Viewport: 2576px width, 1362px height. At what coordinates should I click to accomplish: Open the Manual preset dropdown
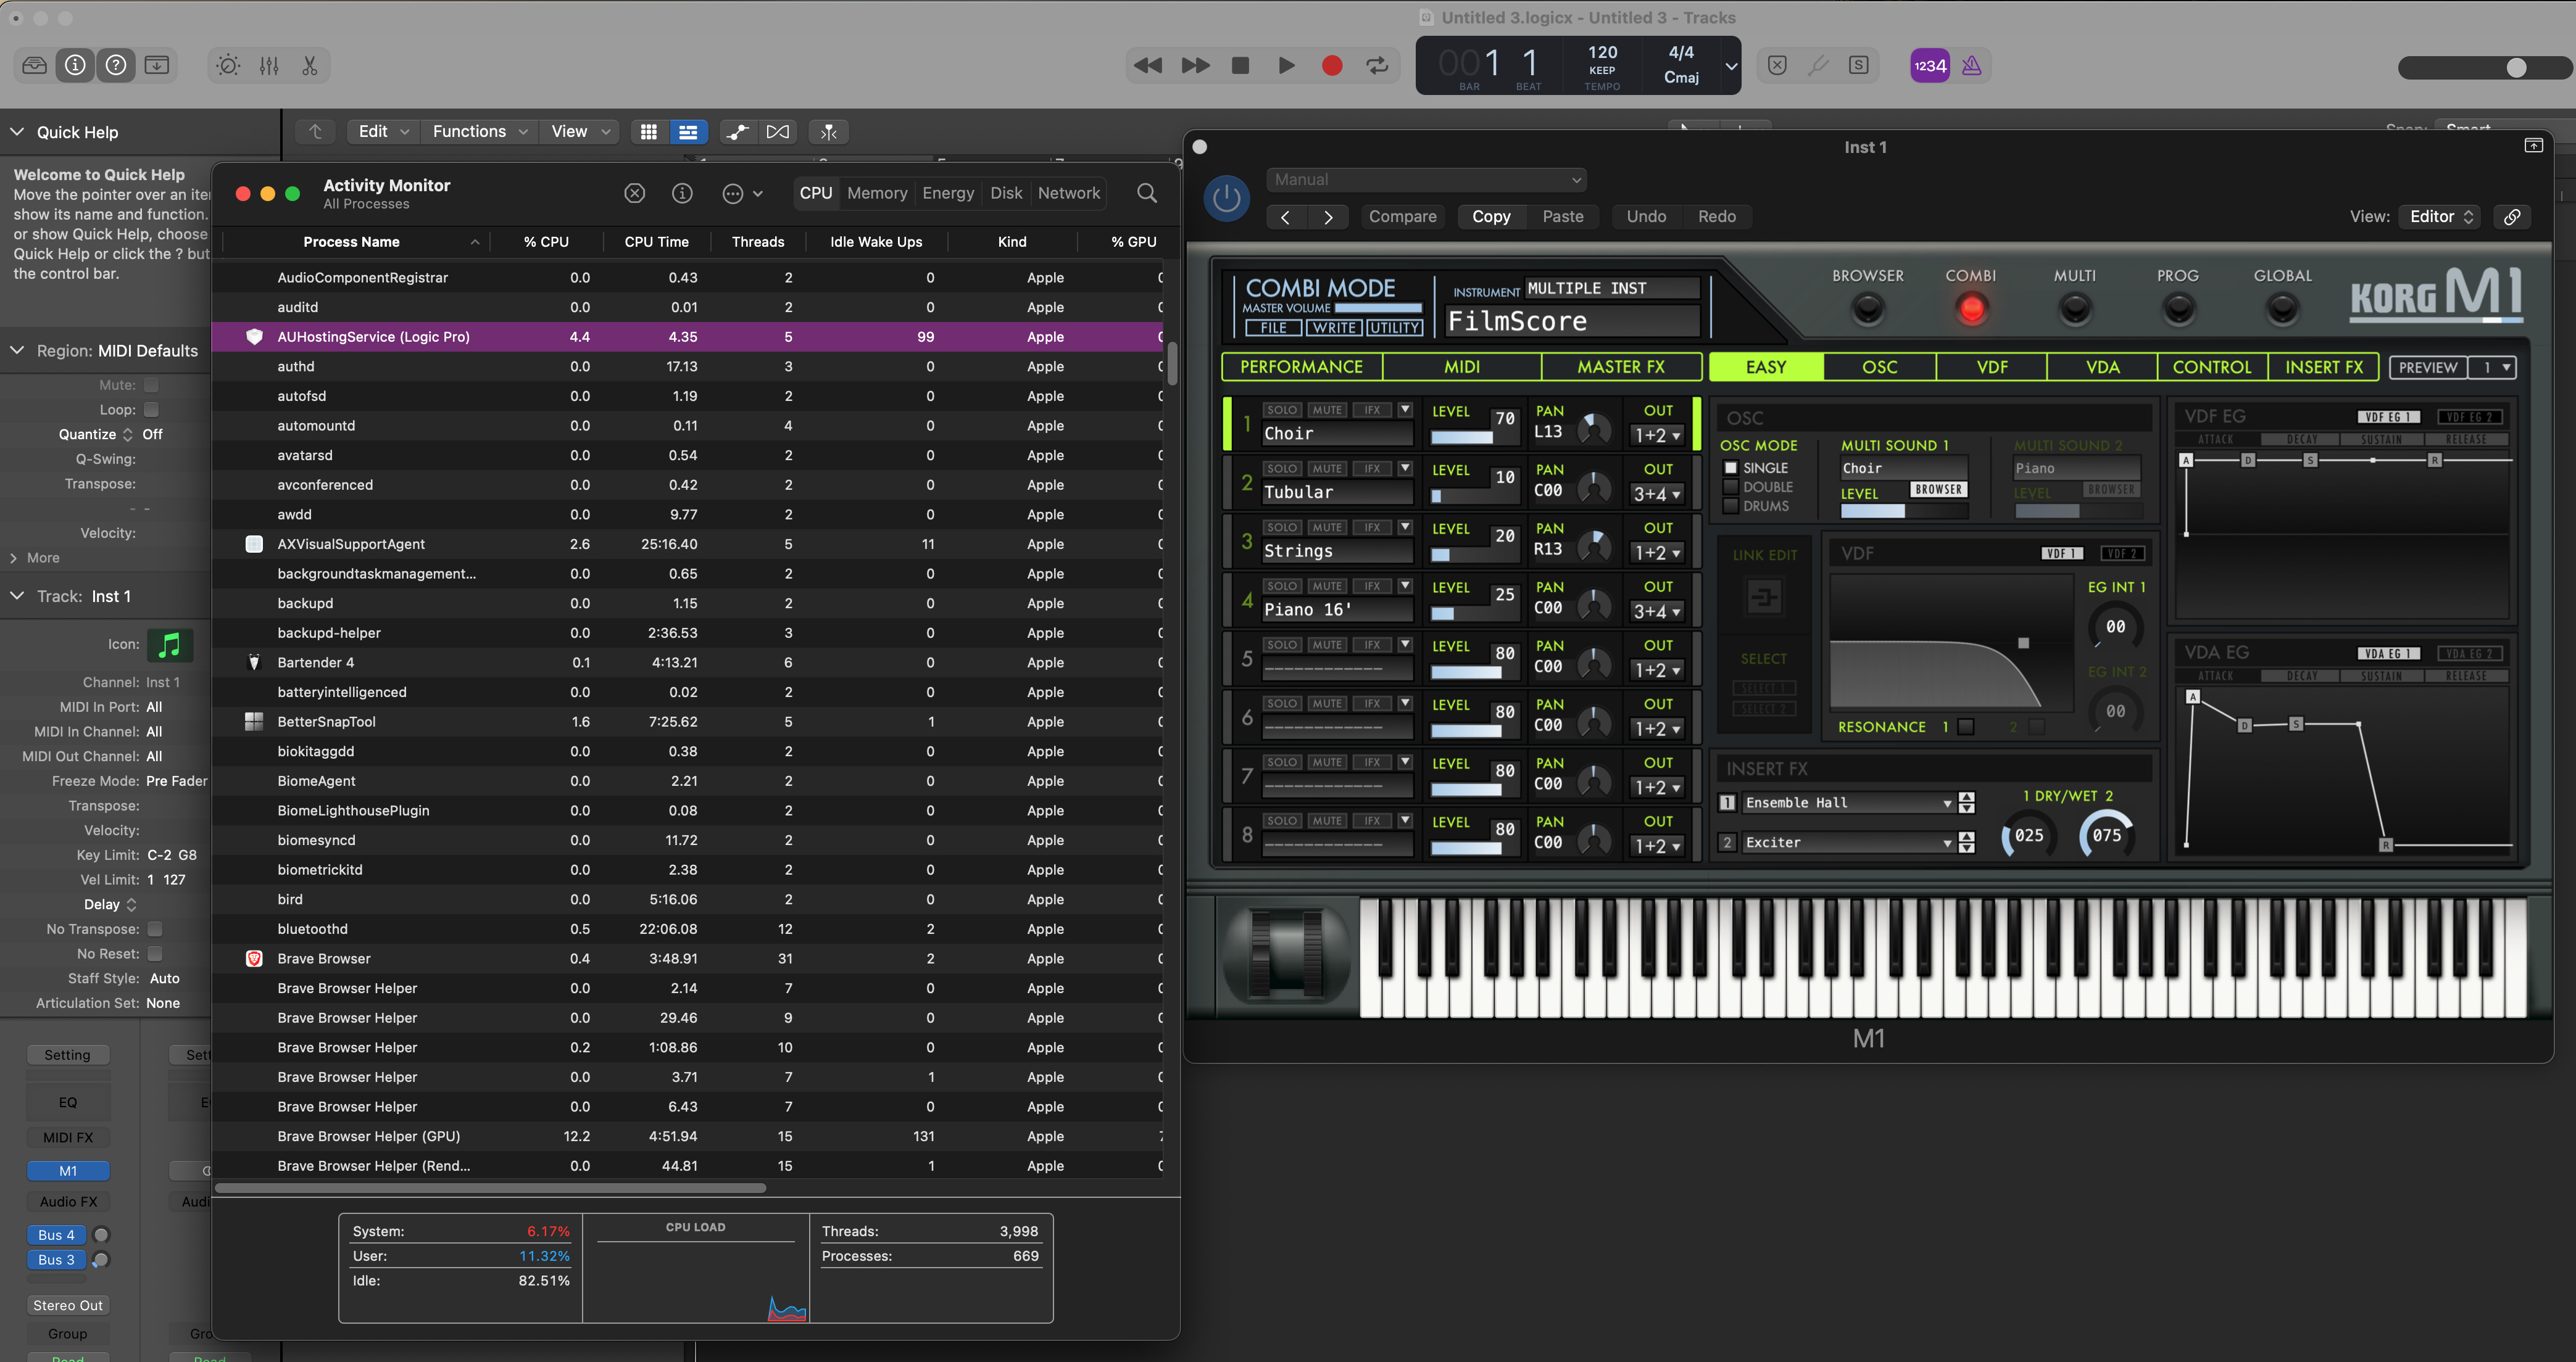pyautogui.click(x=1426, y=180)
